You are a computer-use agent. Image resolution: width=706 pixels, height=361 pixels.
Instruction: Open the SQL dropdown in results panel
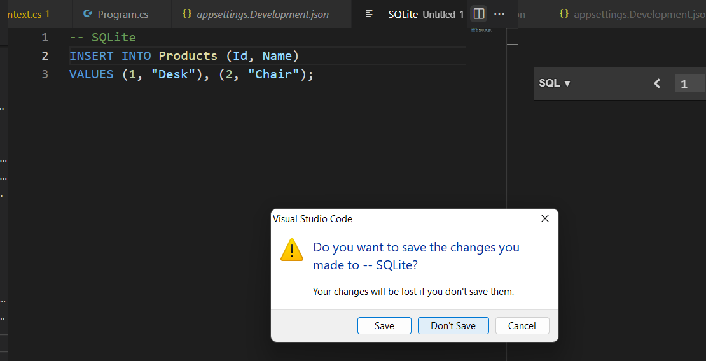click(555, 83)
